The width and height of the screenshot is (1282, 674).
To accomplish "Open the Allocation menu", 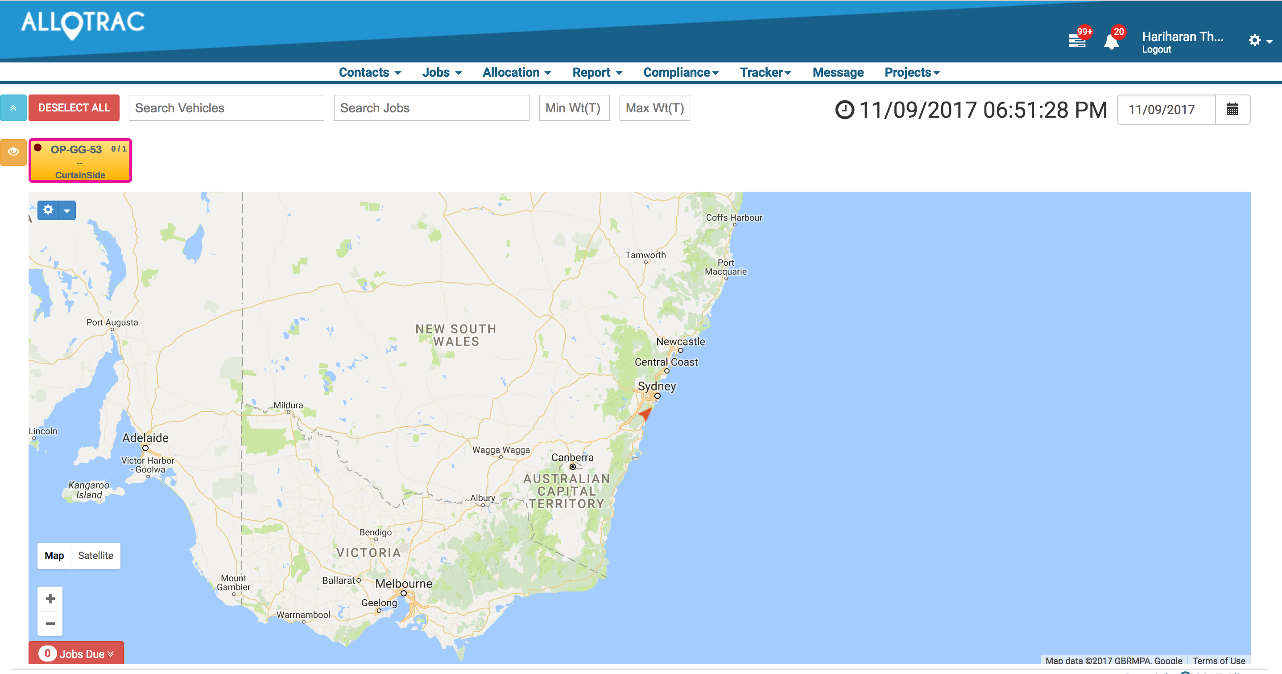I will pos(517,73).
